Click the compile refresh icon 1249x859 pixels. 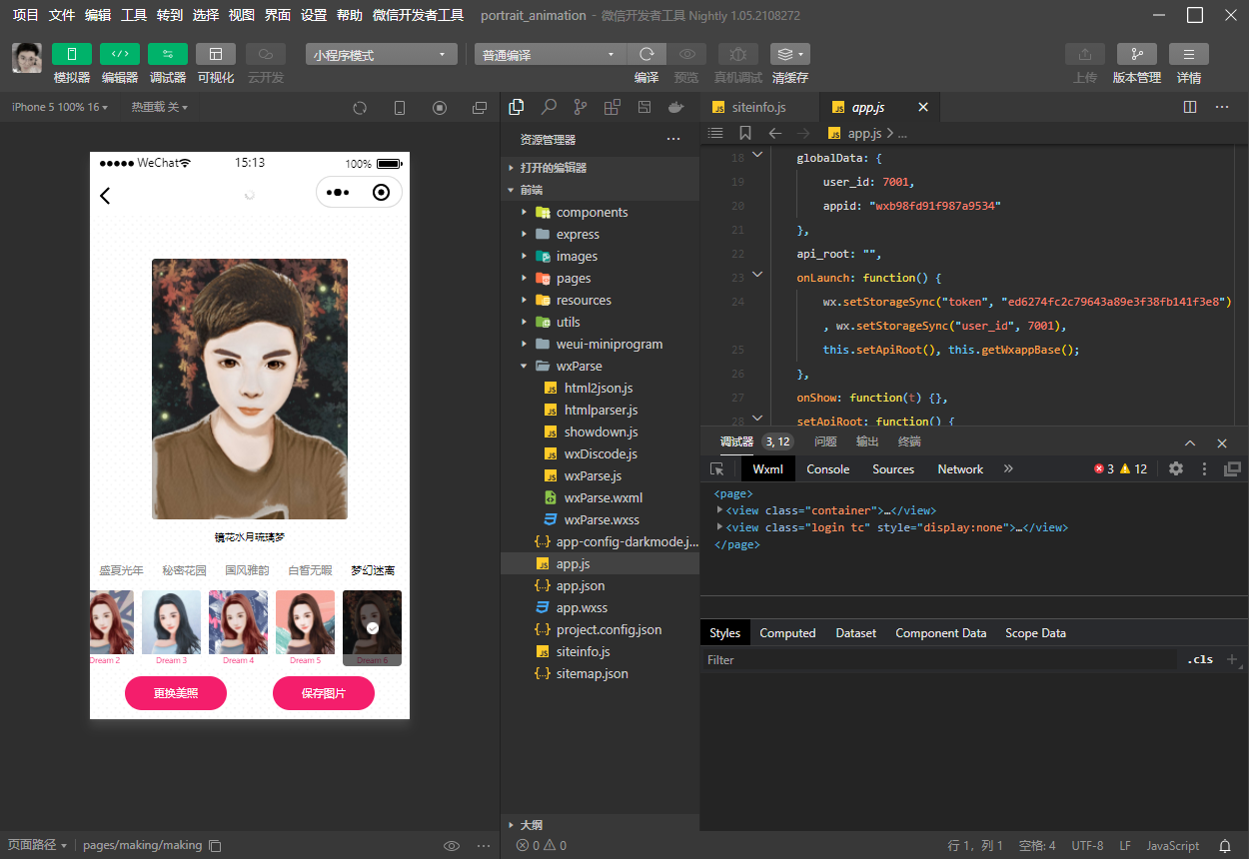[646, 54]
